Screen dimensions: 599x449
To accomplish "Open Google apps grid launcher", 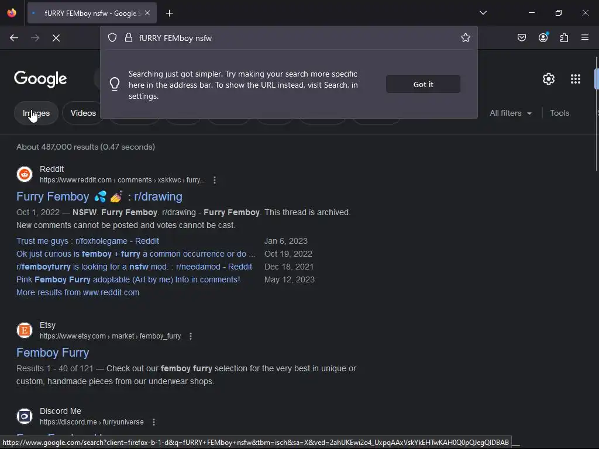I will tap(576, 79).
